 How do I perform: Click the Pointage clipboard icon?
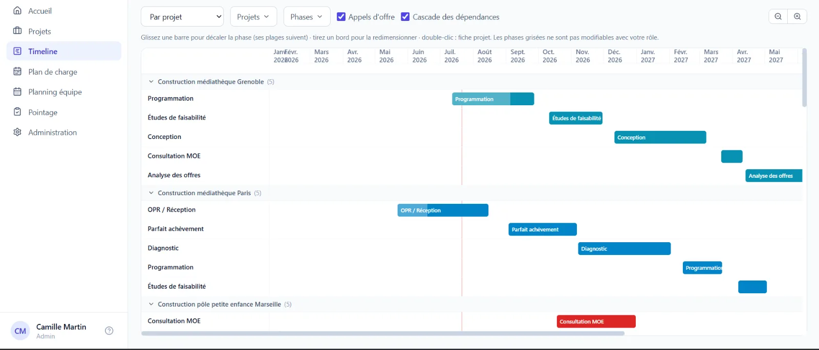pyautogui.click(x=17, y=112)
